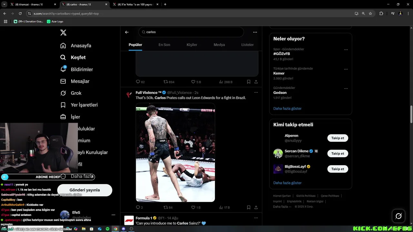Open Kemer trend options menu
This screenshot has width=413, height=232.
click(346, 69)
